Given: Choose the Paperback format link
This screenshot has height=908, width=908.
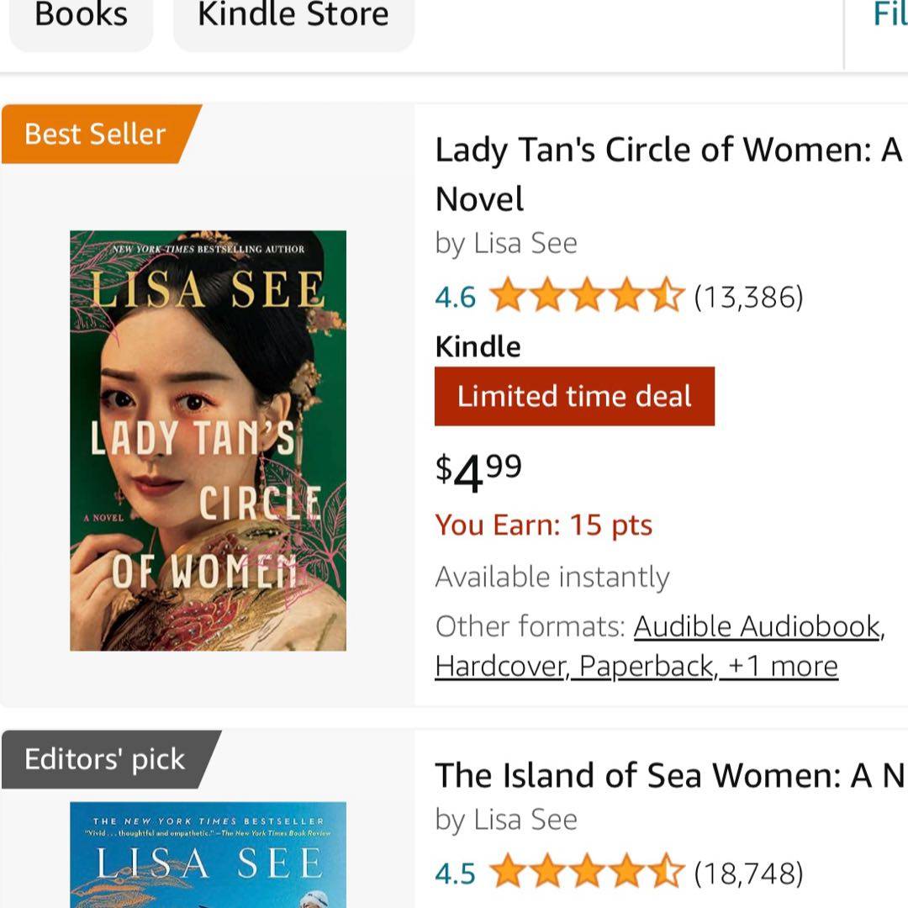Looking at the screenshot, I should pyautogui.click(x=647, y=666).
